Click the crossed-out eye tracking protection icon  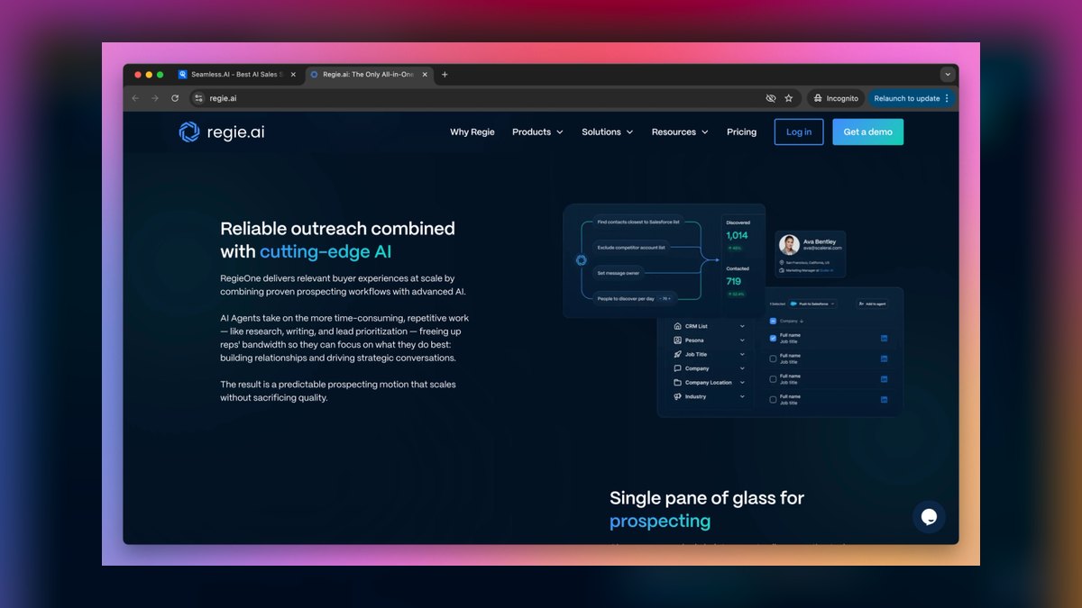[771, 98]
